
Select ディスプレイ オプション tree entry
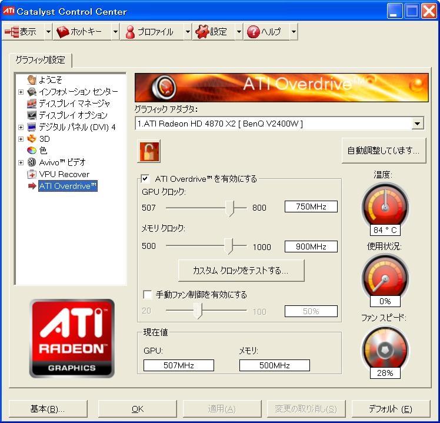(x=73, y=115)
